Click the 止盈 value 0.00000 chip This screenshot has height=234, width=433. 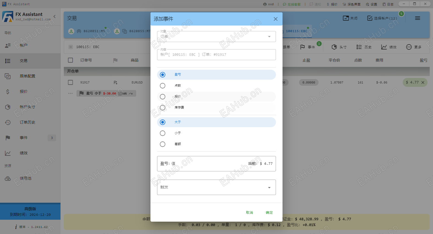click(x=309, y=82)
